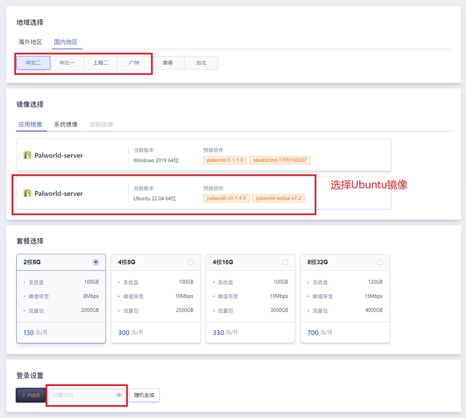Screen dimensions: 466x418
Task: Click the 4核8G plan title
Action: point(127,262)
